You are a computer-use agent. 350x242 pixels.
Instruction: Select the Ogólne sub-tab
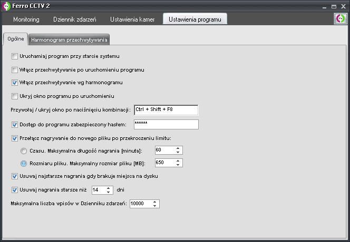16,39
